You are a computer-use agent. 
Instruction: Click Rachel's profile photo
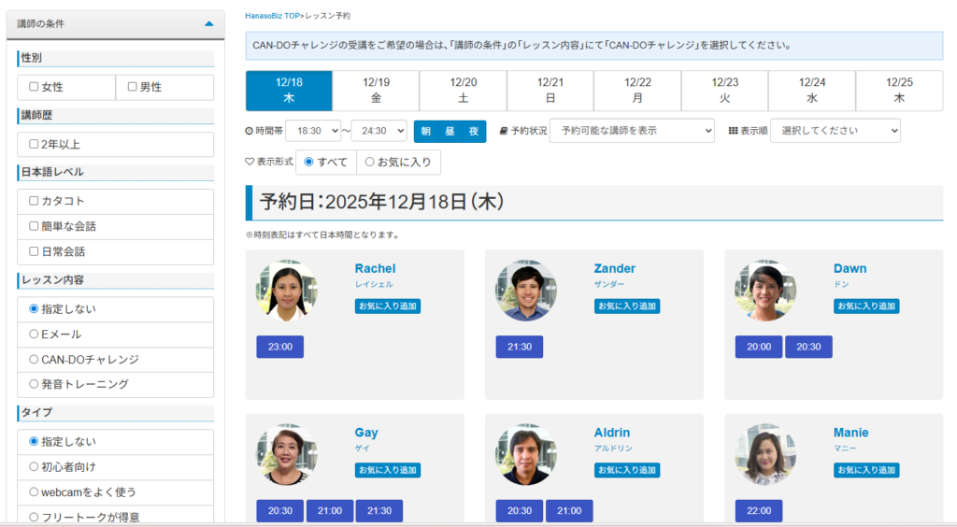[286, 291]
